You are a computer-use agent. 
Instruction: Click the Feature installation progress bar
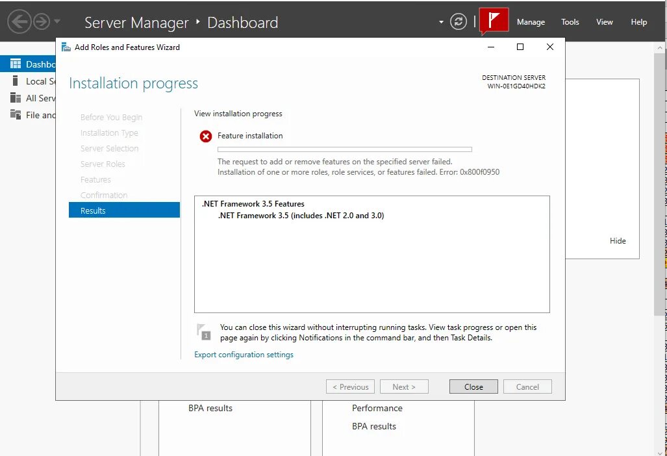coord(345,149)
